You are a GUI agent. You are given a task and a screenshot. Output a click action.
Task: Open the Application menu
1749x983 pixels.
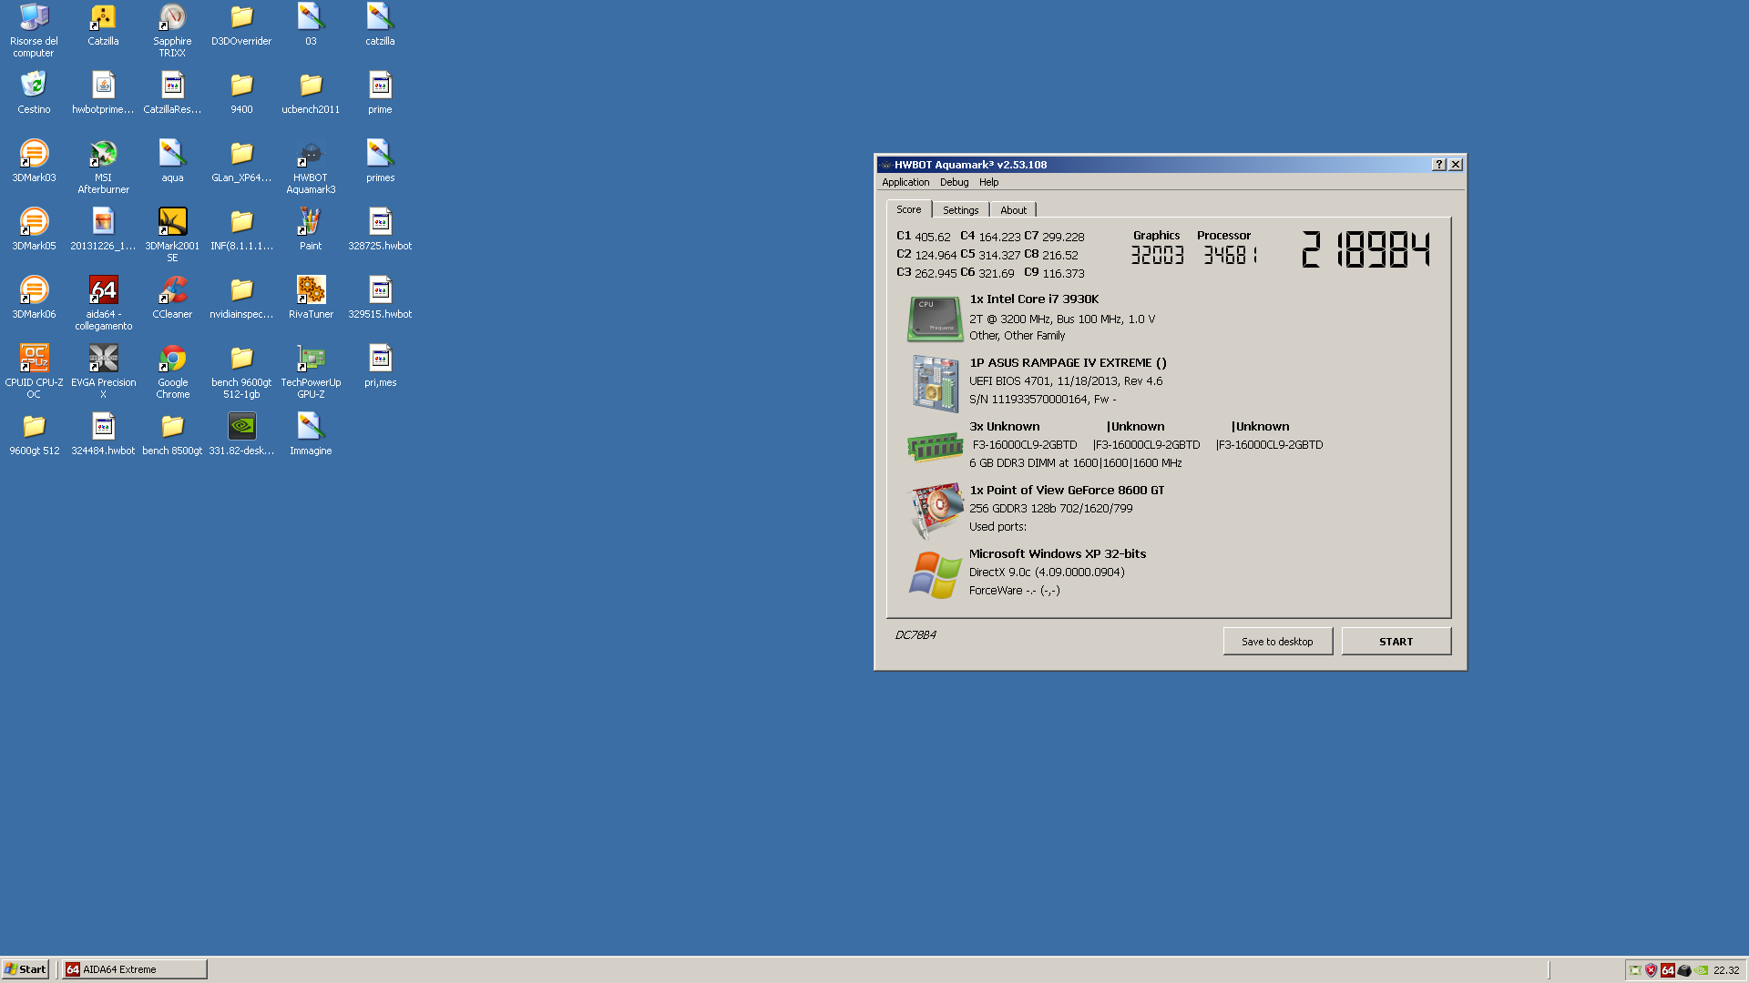905,182
